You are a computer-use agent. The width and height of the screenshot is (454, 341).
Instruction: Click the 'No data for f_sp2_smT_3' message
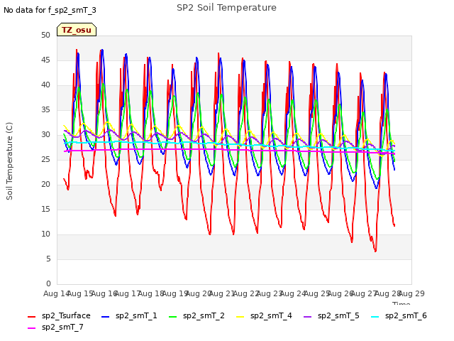point(50,10)
